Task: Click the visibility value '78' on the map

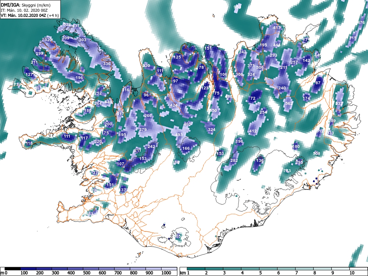Action: 201,67
